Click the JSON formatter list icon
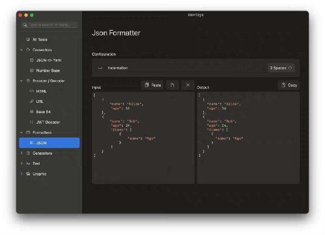Screen dimensions: 325x235 (x=32, y=143)
